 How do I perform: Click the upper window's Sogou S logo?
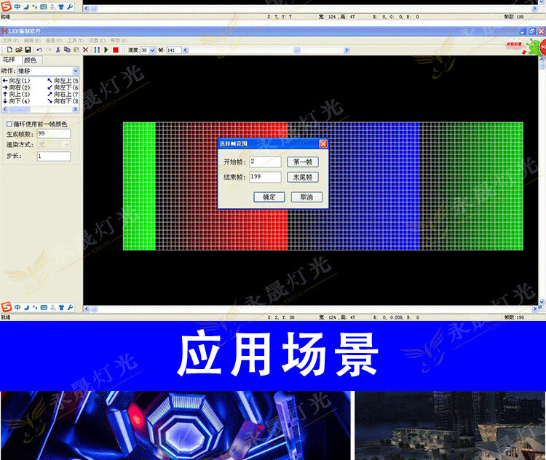7,6
